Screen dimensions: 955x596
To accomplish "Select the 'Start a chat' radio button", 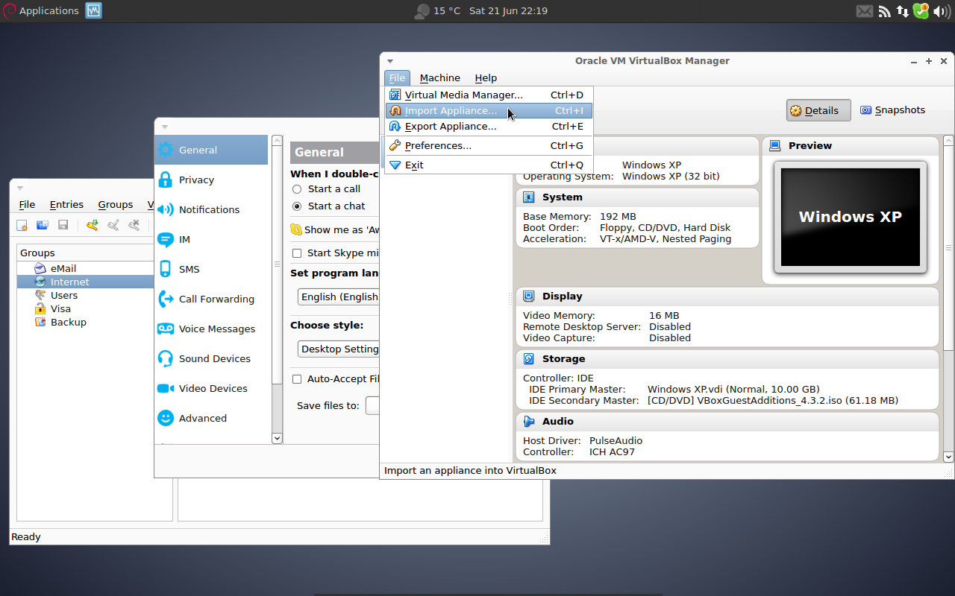I will [297, 206].
